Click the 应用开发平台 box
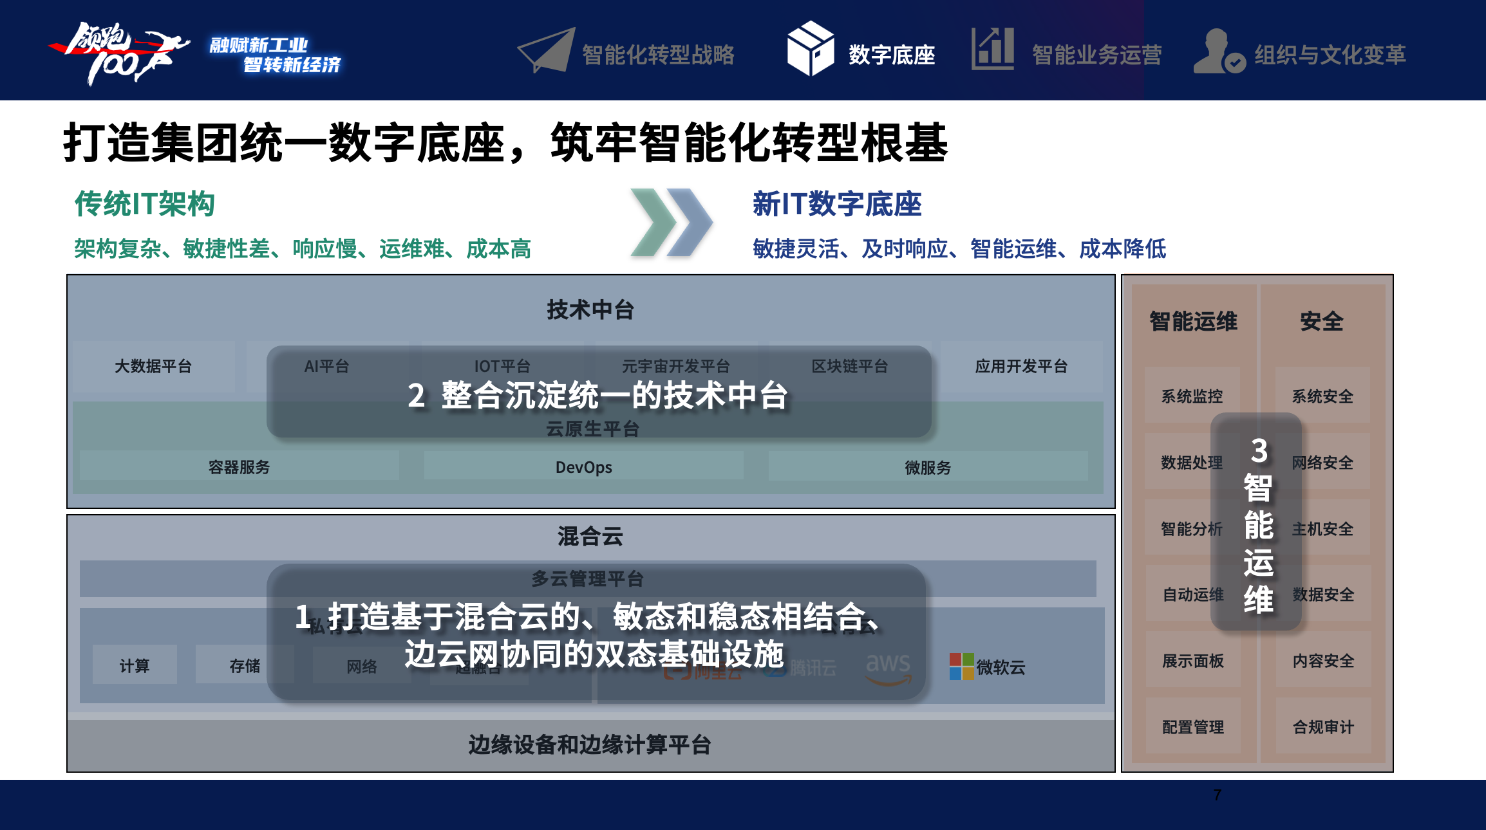 pos(1022,367)
